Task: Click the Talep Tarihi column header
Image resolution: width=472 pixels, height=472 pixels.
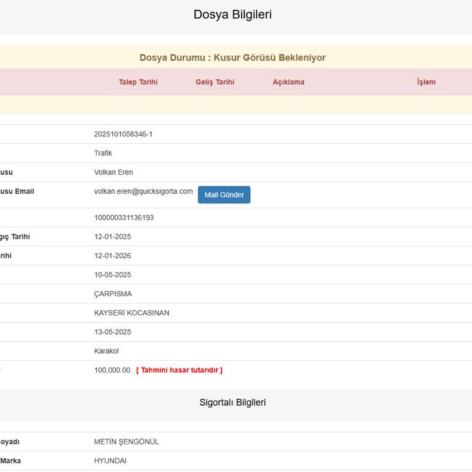Action: pos(138,82)
